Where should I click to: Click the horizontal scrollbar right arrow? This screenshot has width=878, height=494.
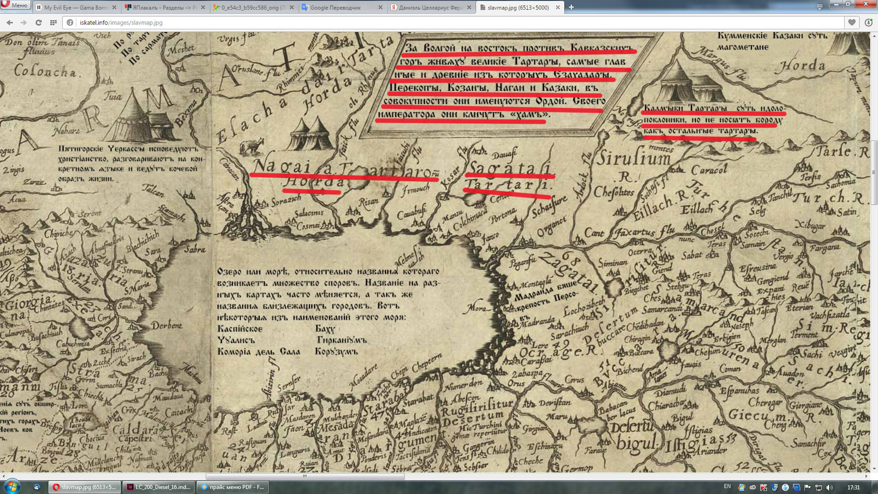tap(866, 476)
